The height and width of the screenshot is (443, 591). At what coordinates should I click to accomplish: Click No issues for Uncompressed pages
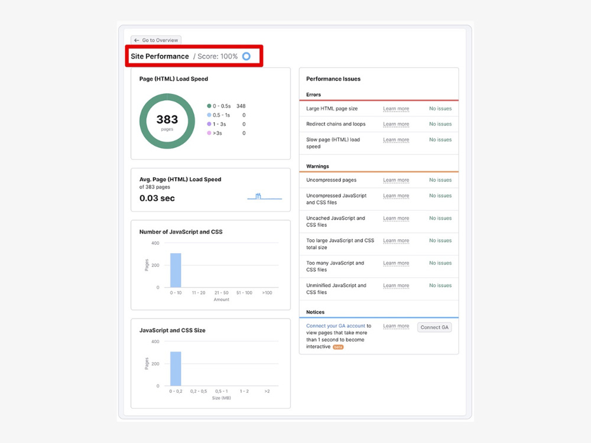point(440,180)
